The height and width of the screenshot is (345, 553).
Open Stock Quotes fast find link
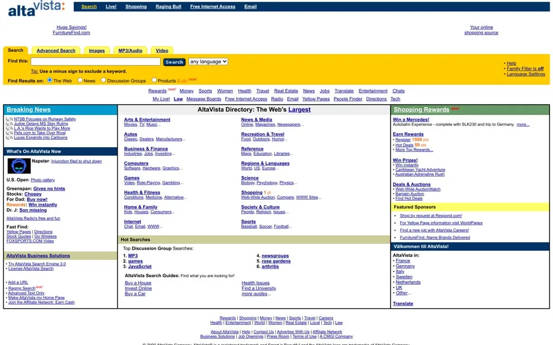point(18,236)
